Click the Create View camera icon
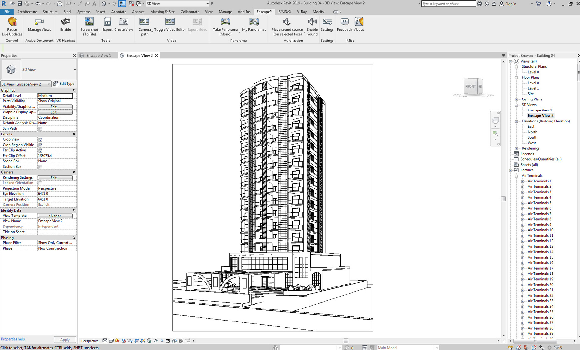This screenshot has height=350, width=580. [x=124, y=22]
